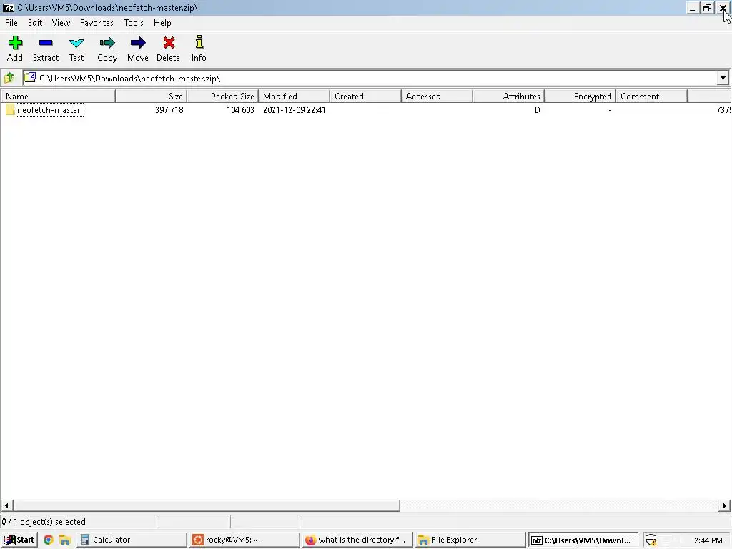
Task: Click the archive path address field
Action: click(x=369, y=78)
